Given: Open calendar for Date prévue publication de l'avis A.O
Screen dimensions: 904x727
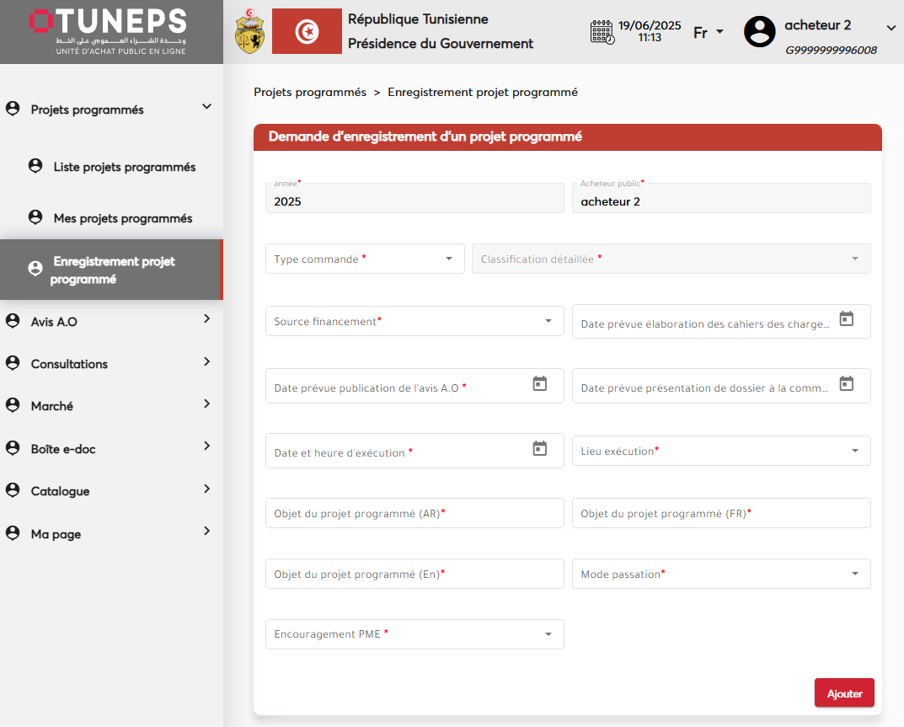Looking at the screenshot, I should click(x=539, y=384).
